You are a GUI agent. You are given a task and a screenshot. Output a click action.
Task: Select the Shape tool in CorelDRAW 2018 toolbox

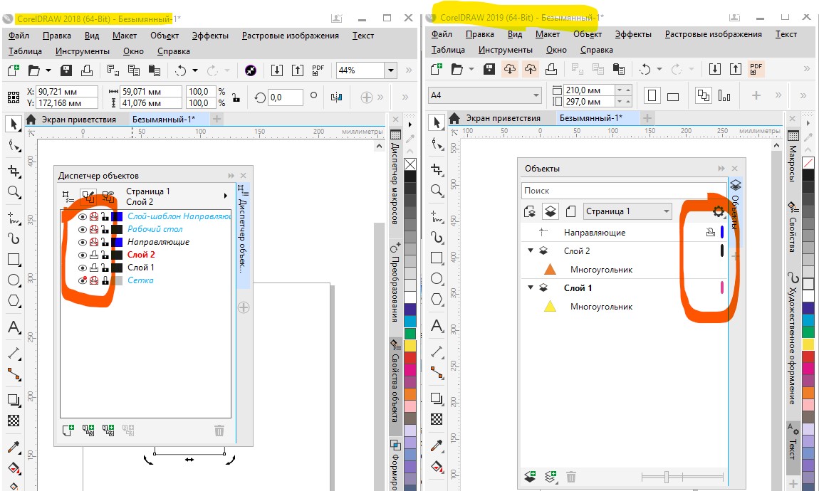point(14,146)
